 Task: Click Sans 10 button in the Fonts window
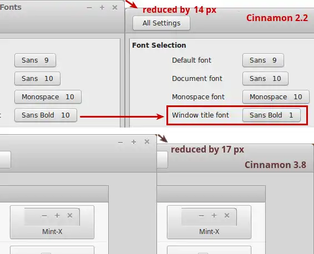tap(37, 78)
